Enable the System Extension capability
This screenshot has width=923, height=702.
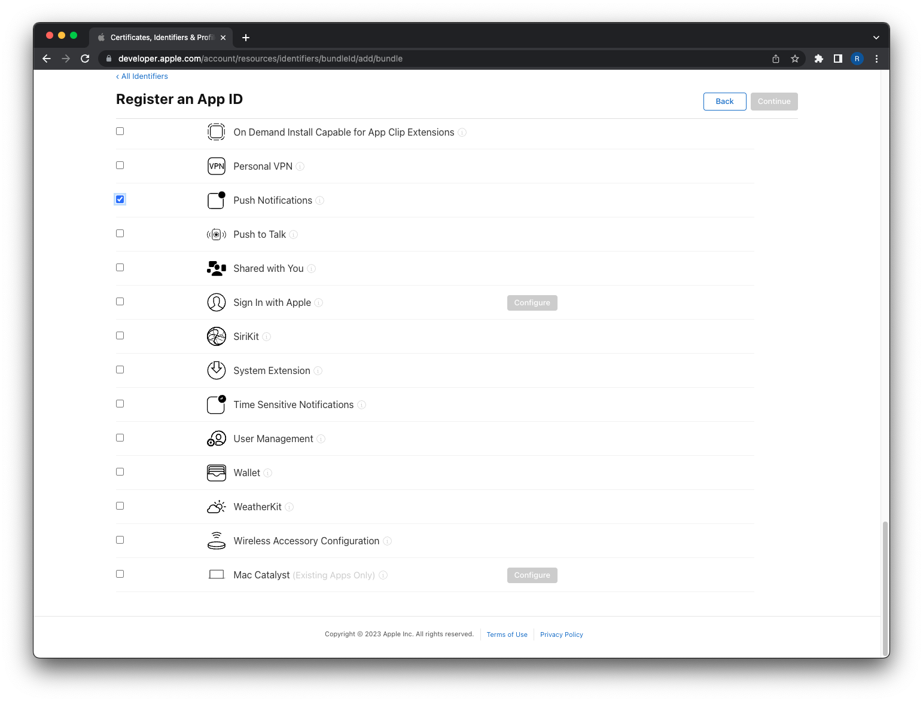tap(120, 369)
